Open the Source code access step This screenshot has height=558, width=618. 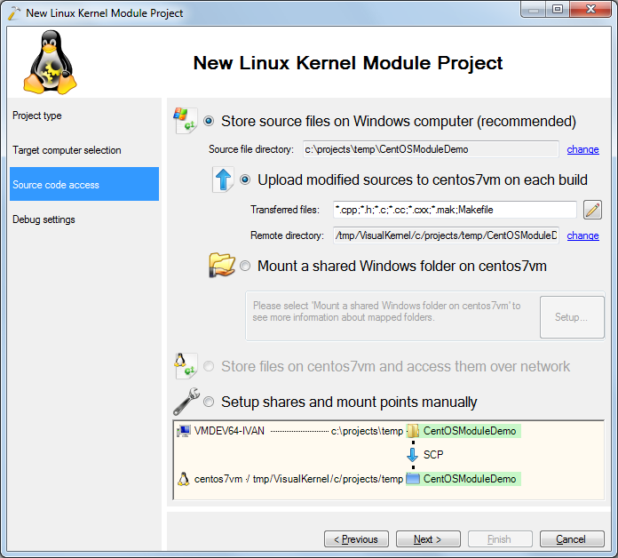point(84,184)
